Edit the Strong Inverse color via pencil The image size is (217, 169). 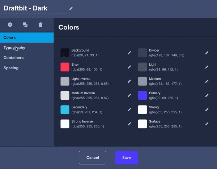click(129, 124)
